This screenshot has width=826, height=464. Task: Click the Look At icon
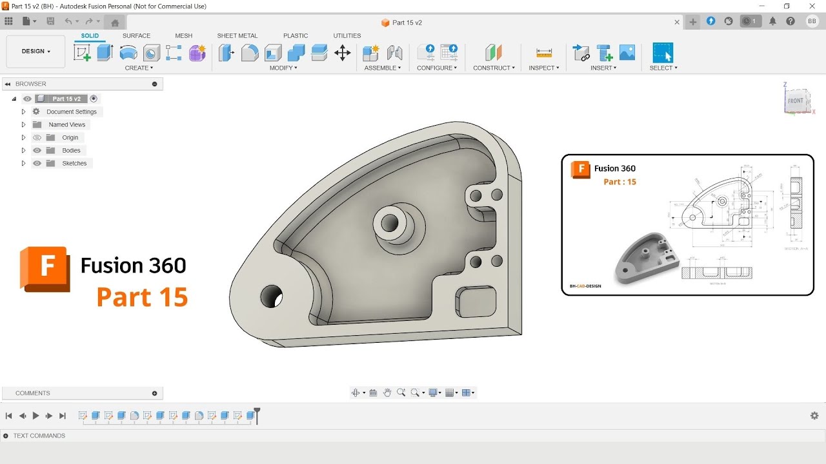click(373, 392)
